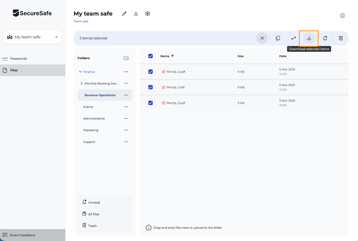Open Passwords in the sidebar
The image size is (358, 241).
tap(19, 59)
